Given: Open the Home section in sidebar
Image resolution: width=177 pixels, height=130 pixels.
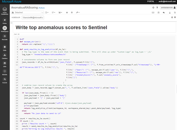Looking at the screenshot, I should coord(5,21).
